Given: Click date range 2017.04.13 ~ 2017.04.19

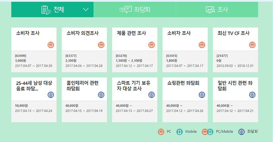Looking at the screenshot, I should point(84,111).
